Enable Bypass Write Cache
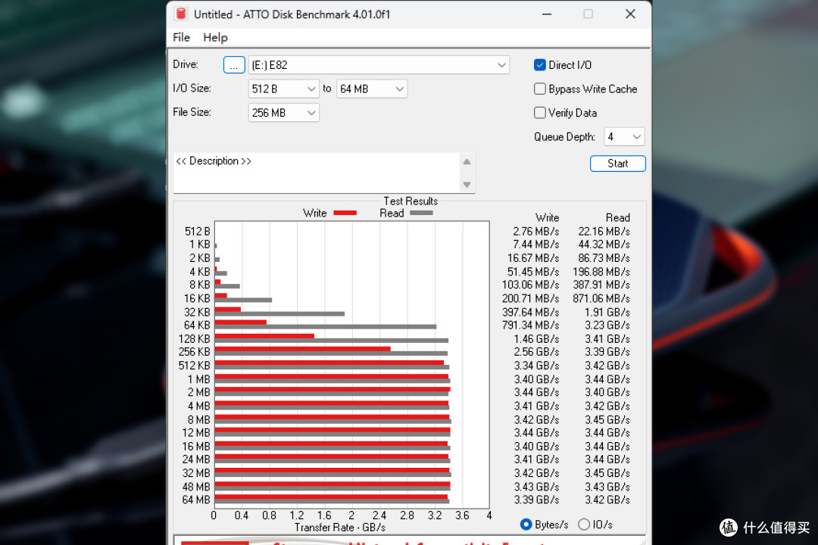Screen dimensions: 818x545 pos(540,89)
